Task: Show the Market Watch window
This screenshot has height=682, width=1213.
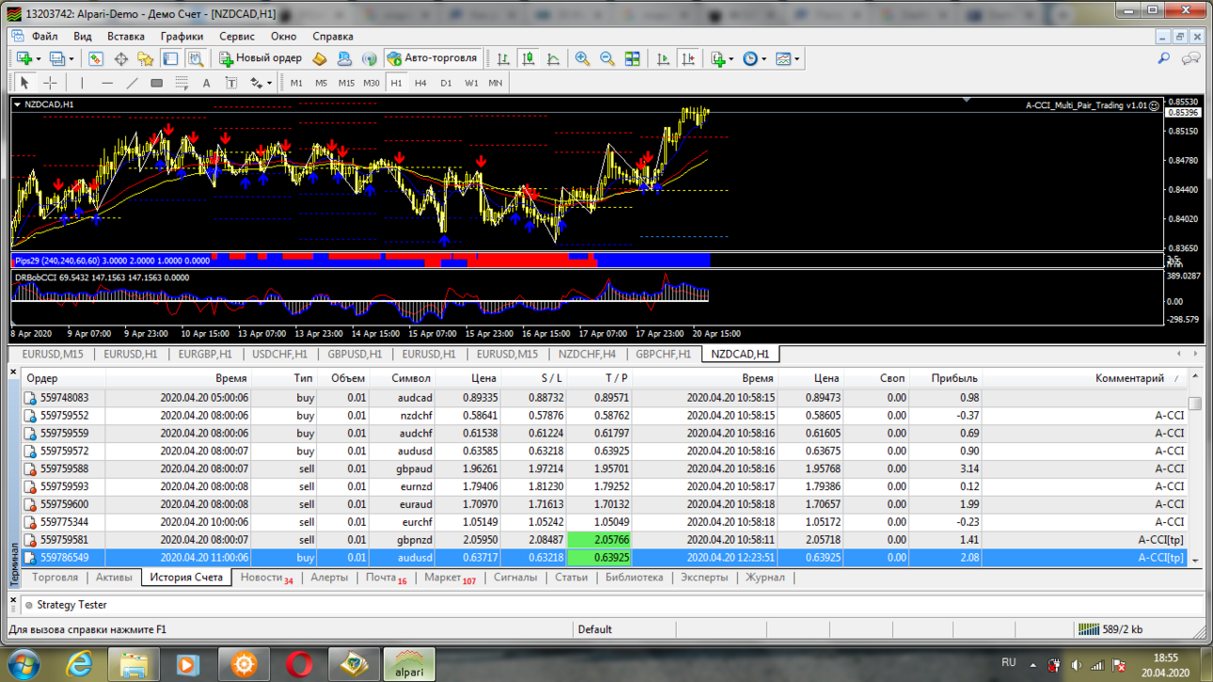Action: 96,58
